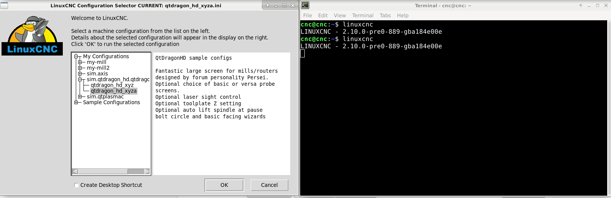Click first 'linuxcnc' command in terminal
Screen dimensions: 611x198
tap(358, 25)
